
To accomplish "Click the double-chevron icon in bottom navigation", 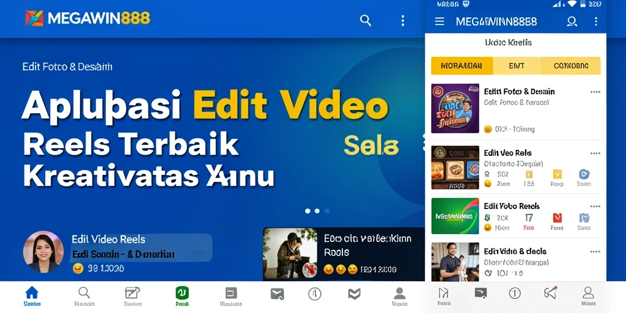I will [354, 294].
